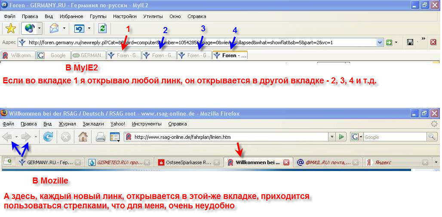Open the Файл menu in MyIE2
This screenshot has height=217, width=442.
(9, 16)
